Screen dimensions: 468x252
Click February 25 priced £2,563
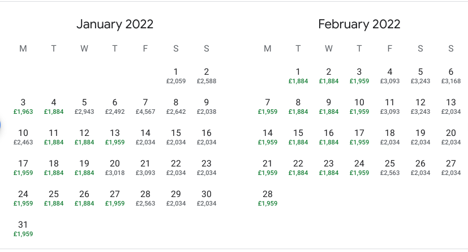coord(390,167)
